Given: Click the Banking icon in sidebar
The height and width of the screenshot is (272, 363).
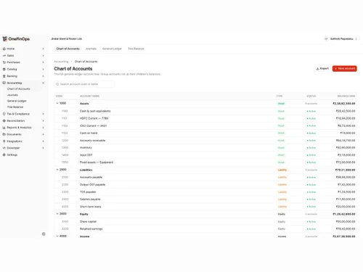Looking at the screenshot, I should point(4,76).
